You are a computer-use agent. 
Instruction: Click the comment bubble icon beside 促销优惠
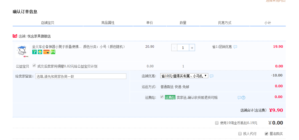click(x=235, y=47)
